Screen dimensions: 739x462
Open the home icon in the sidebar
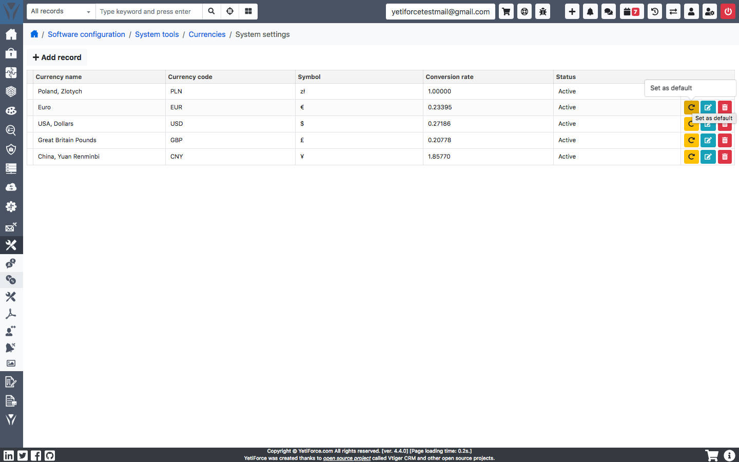point(11,34)
